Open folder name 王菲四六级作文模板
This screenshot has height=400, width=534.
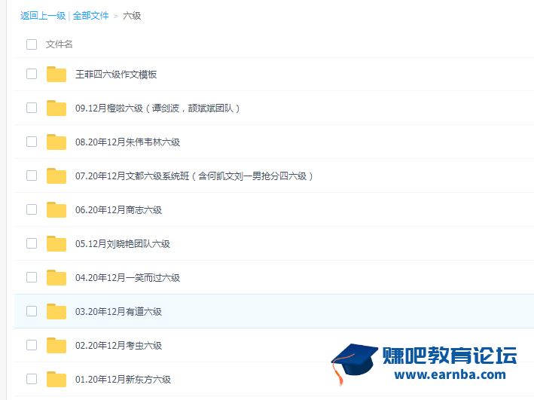point(116,75)
